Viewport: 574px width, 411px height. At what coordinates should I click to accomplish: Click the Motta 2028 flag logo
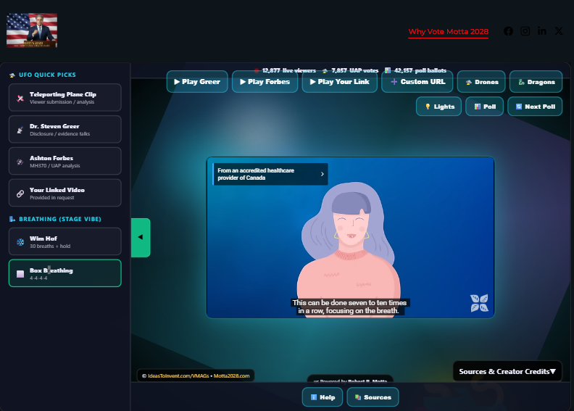point(32,30)
